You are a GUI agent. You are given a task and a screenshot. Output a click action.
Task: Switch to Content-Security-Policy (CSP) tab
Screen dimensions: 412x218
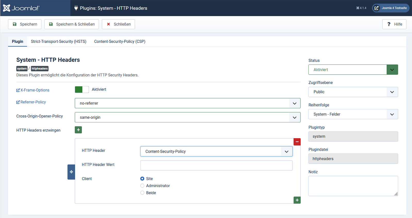(x=119, y=41)
